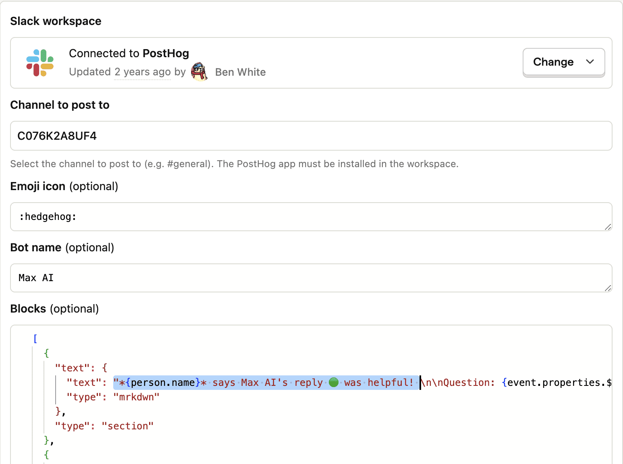Click the '2 years ago' timestamp text

143,72
